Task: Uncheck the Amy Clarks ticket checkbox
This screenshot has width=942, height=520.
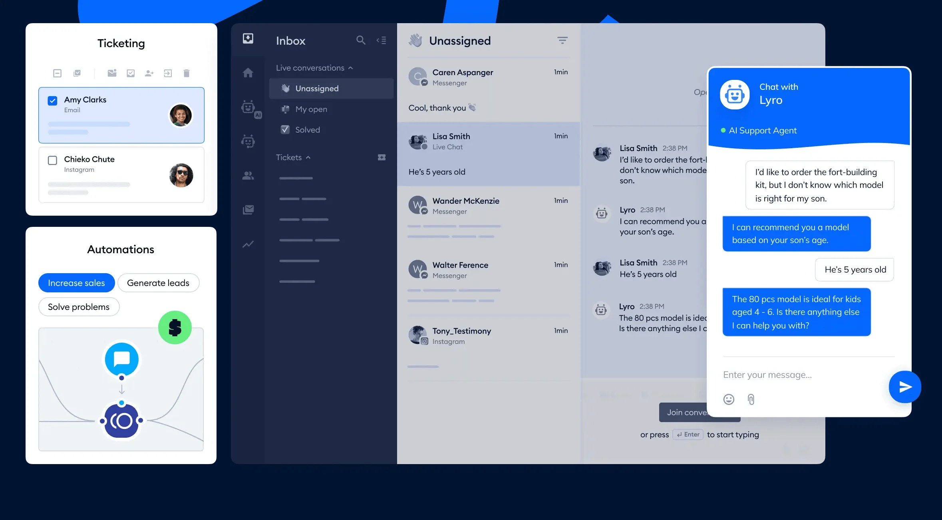Action: (x=53, y=101)
